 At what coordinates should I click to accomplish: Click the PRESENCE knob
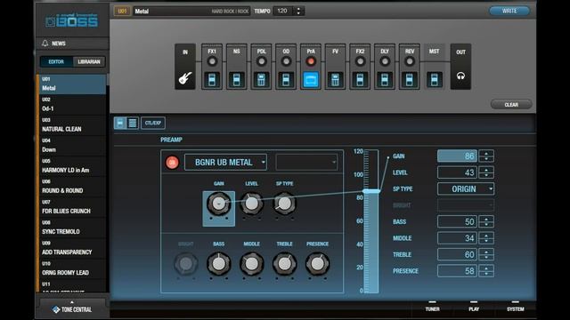(x=317, y=264)
